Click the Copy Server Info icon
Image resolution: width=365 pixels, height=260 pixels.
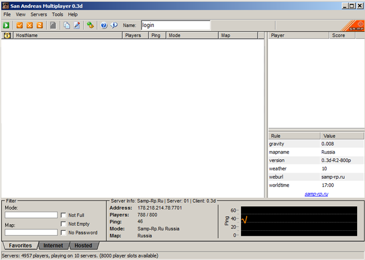point(67,25)
